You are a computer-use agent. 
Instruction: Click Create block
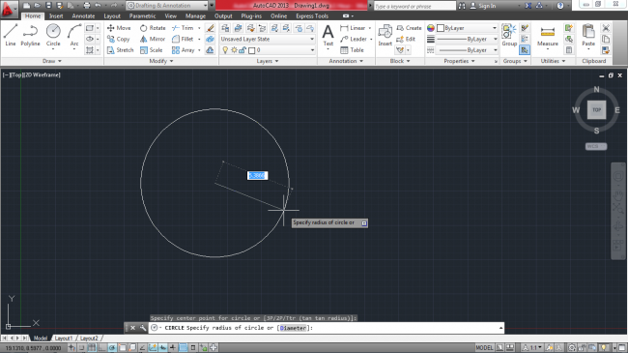point(409,28)
